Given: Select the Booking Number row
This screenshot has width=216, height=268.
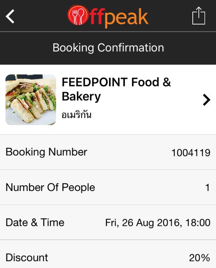Looking at the screenshot, I should [108, 152].
